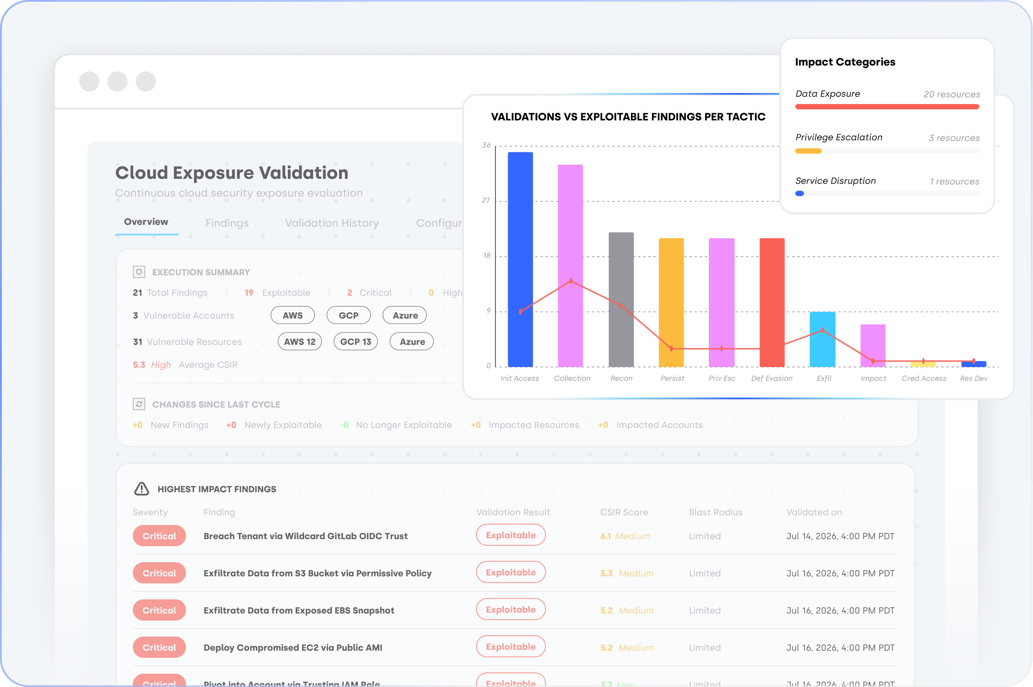Click the GCP 13 vulnerable resources pill

coord(356,341)
